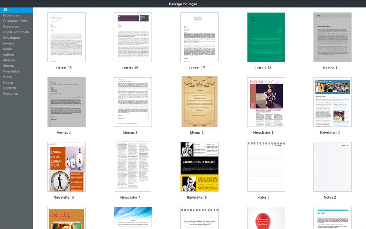Viewport: 366px width, 229px height.
Task: Choose the Letters 15 template thumbnail
Action: (66, 38)
